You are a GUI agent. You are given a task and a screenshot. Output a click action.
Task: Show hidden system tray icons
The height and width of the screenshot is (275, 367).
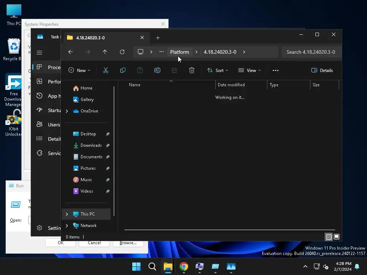coord(305,266)
